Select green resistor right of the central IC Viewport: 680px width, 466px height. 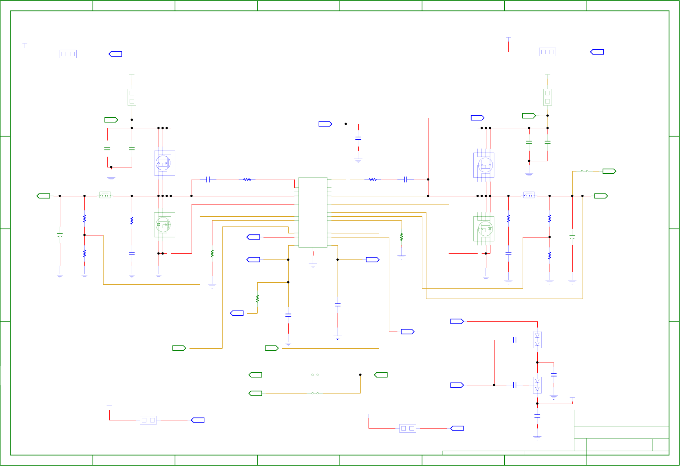402,237
